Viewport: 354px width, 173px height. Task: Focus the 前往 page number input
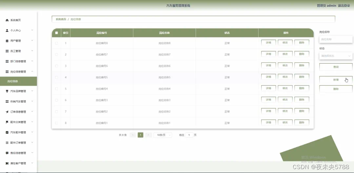(x=189, y=135)
